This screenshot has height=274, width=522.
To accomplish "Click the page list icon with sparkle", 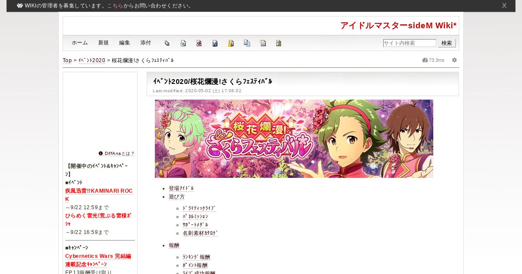I will tap(263, 43).
